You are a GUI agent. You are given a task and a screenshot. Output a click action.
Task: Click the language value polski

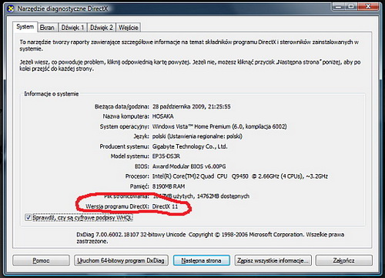197,136
